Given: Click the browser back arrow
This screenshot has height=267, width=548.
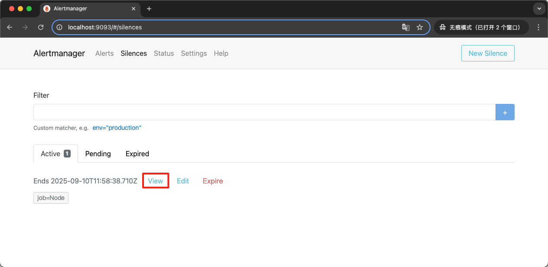Looking at the screenshot, I should pos(10,27).
